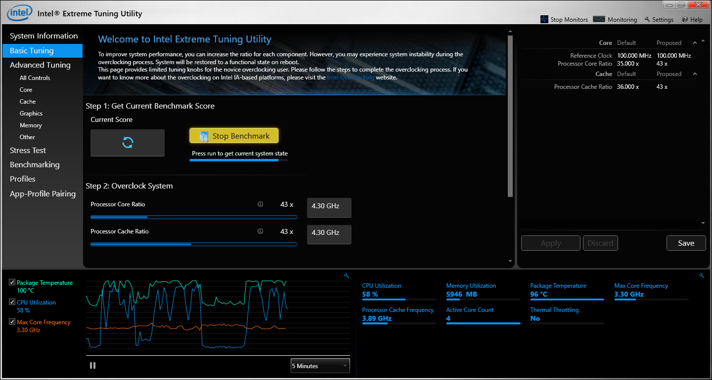Open System Information section
This screenshot has height=380, width=712.
pos(44,36)
